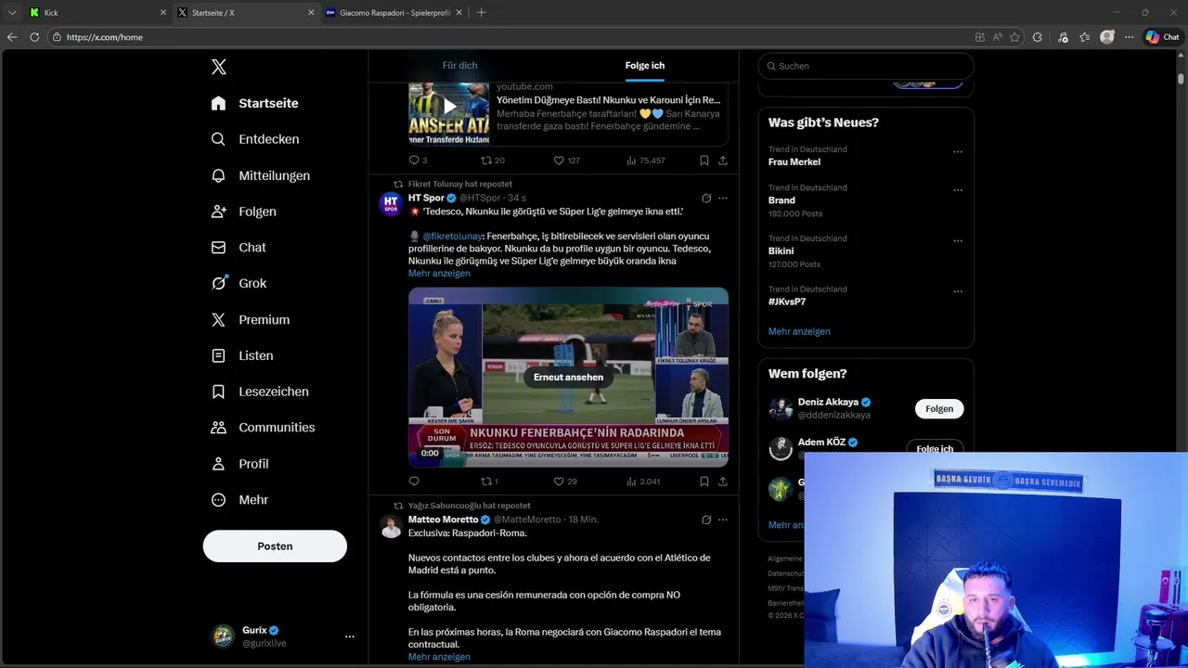
Task: Open the browser Settings and more menu
Action: tap(1130, 37)
